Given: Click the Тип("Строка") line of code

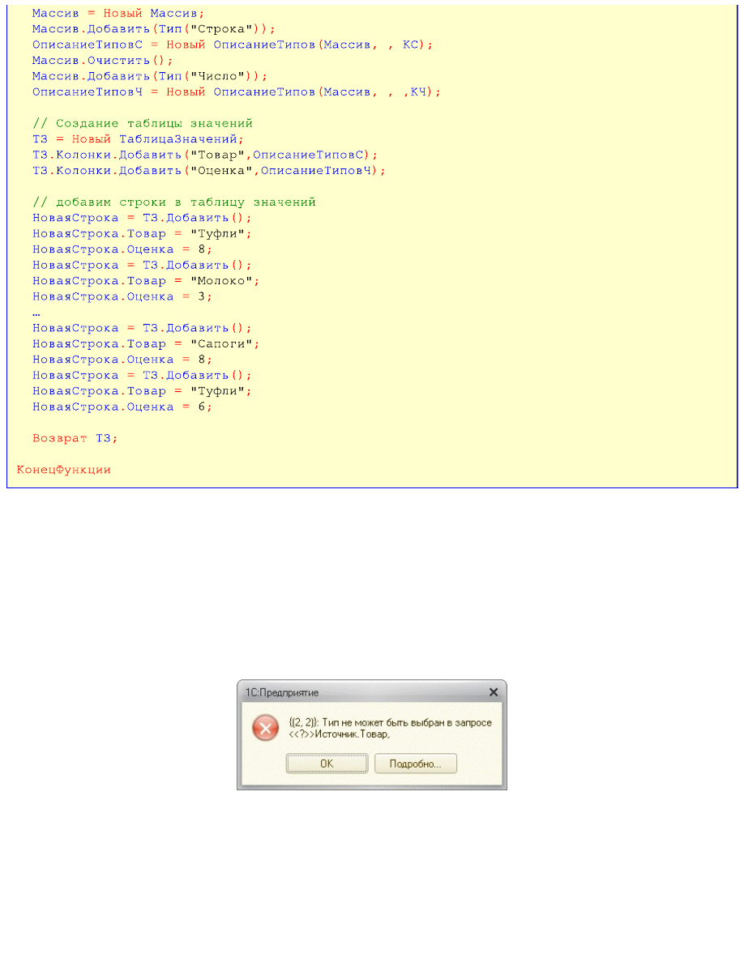Looking at the screenshot, I should click(154, 29).
